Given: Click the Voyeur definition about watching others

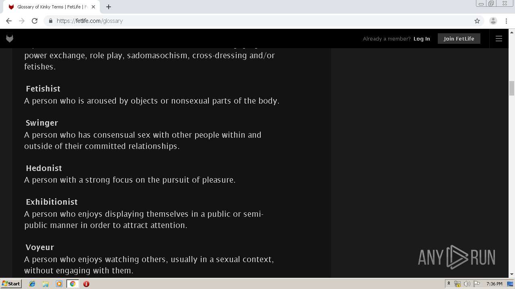Looking at the screenshot, I should pos(149,265).
